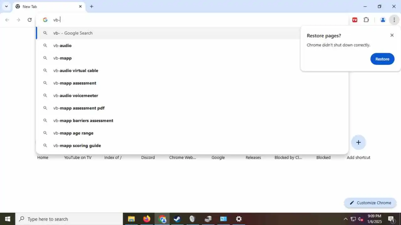
Task: Close the New Tab tab
Action: tap(81, 6)
